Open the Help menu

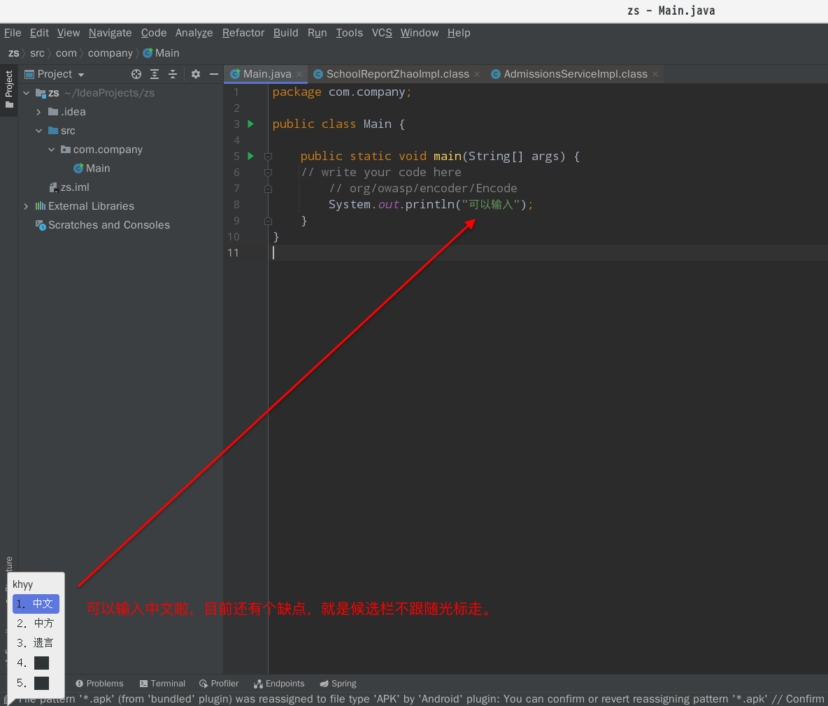point(459,33)
